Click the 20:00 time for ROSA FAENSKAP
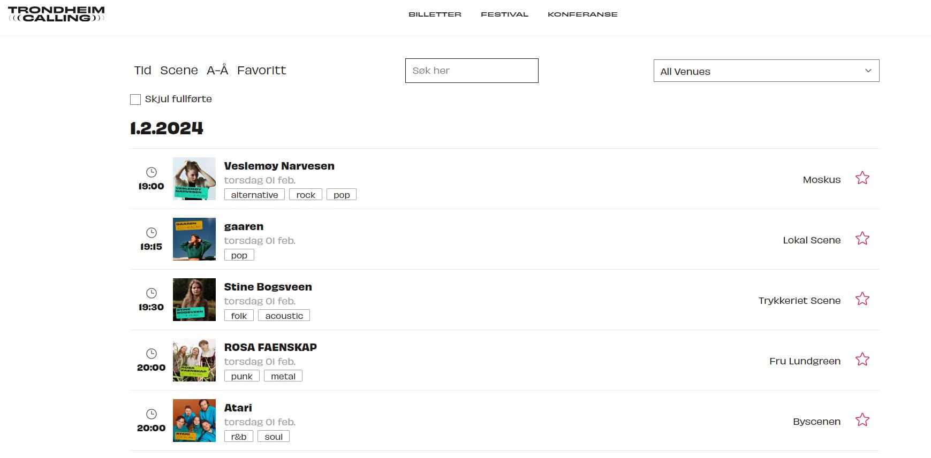 pos(152,368)
